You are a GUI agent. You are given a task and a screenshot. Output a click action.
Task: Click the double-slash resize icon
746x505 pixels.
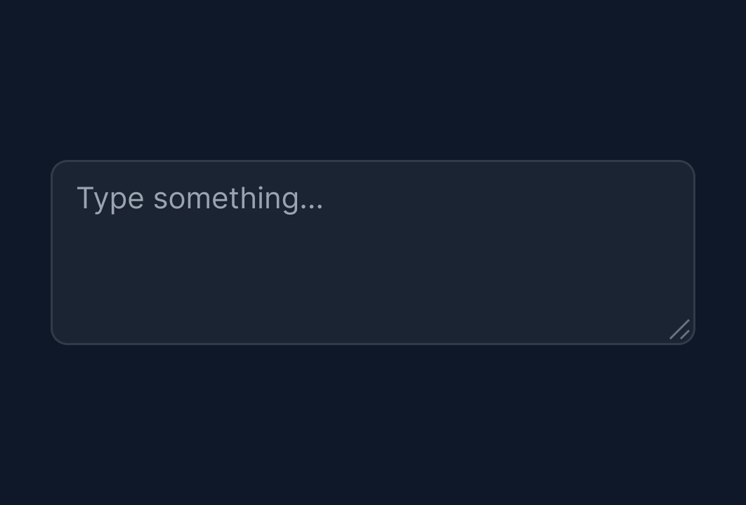pos(680,330)
